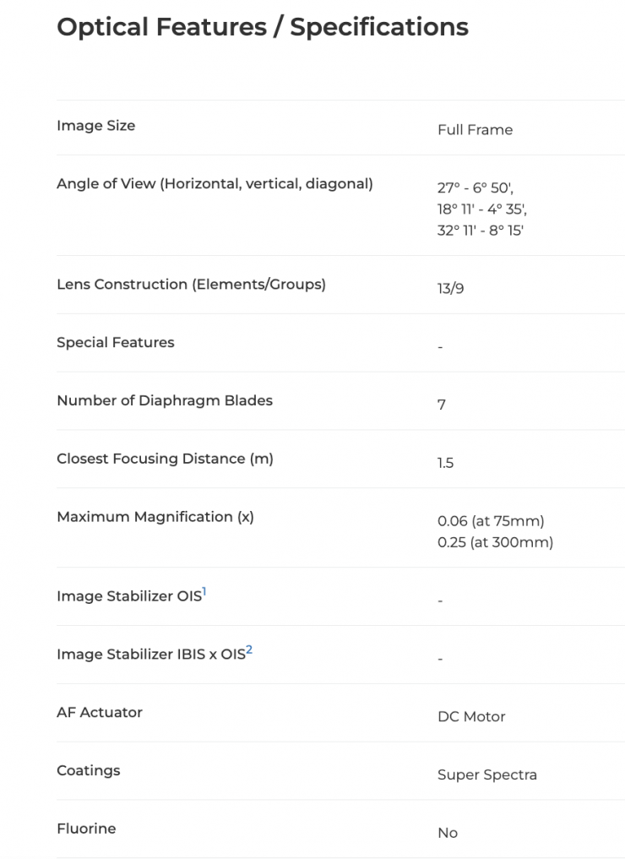Click the Full Frame value
The image size is (625, 859).
pyautogui.click(x=475, y=130)
